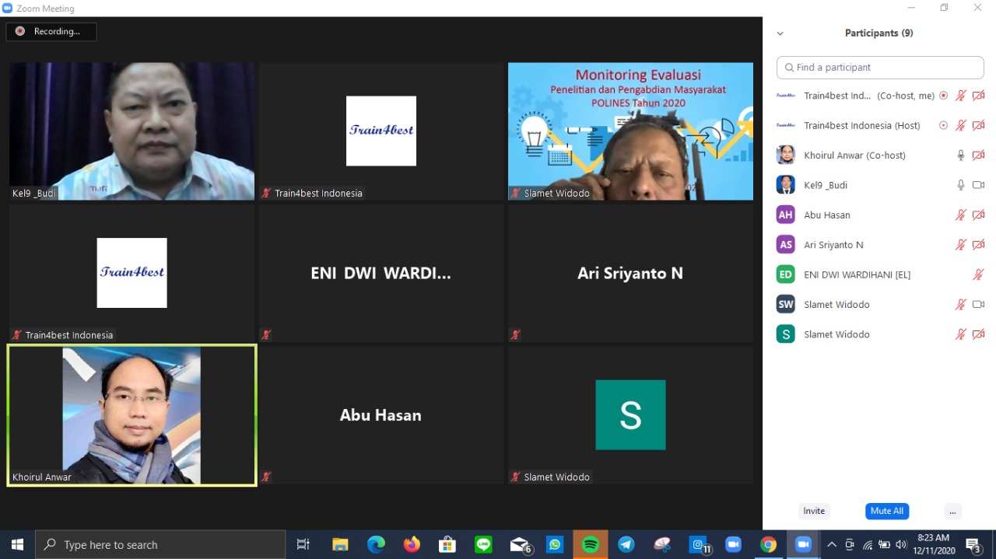Screen dimensions: 996x559
Task: Click muted mic icon for Abu Hasan
Action: pyautogui.click(x=961, y=215)
